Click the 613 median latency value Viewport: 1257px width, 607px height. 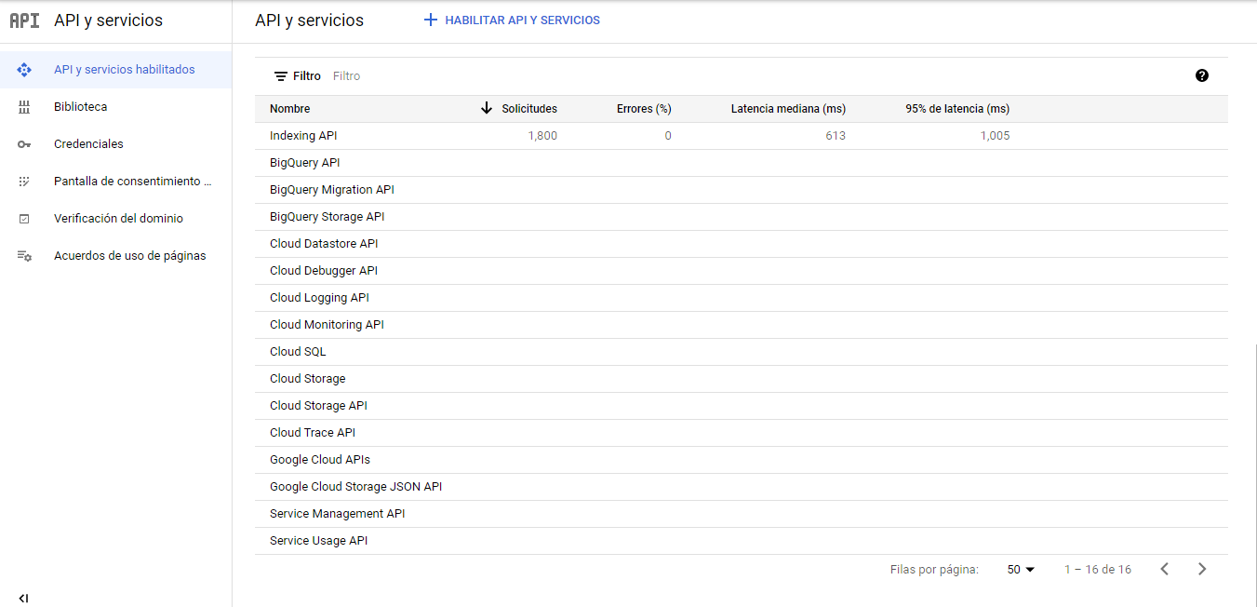point(836,136)
